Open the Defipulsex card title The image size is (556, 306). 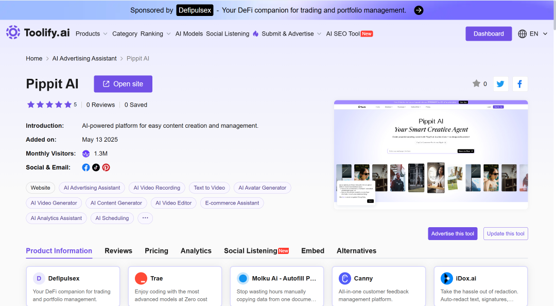(x=64, y=278)
